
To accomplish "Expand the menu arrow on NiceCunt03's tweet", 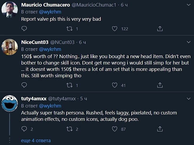I will tap(188, 42).
